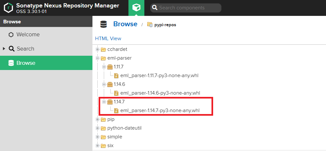
Task: Select the cchardet tree item
Action: (117, 50)
